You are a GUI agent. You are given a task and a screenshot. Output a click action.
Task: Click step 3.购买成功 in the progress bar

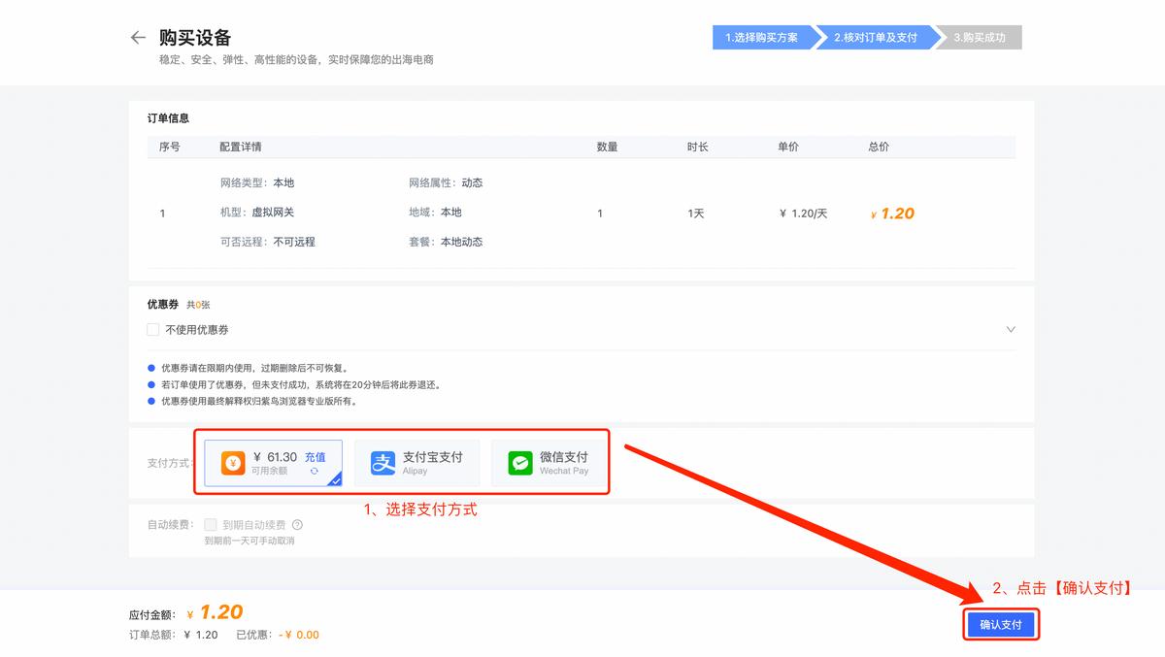point(977,37)
